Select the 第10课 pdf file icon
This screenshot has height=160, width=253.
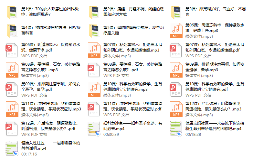[x=176, y=89]
